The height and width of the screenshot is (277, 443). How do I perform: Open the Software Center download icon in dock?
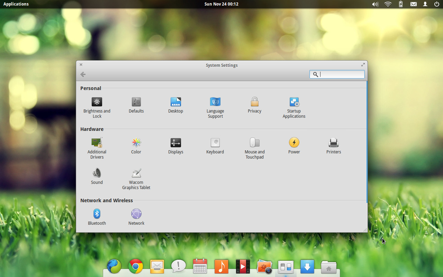[x=307, y=266]
